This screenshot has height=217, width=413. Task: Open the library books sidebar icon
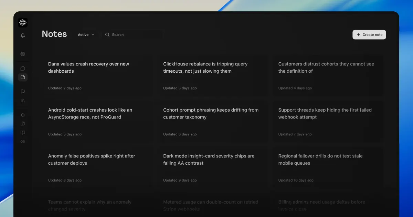(x=23, y=101)
